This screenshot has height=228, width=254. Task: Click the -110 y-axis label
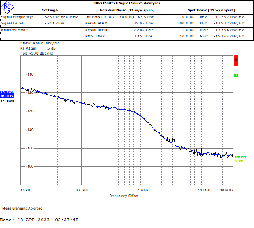pyautogui.click(x=30, y=74)
